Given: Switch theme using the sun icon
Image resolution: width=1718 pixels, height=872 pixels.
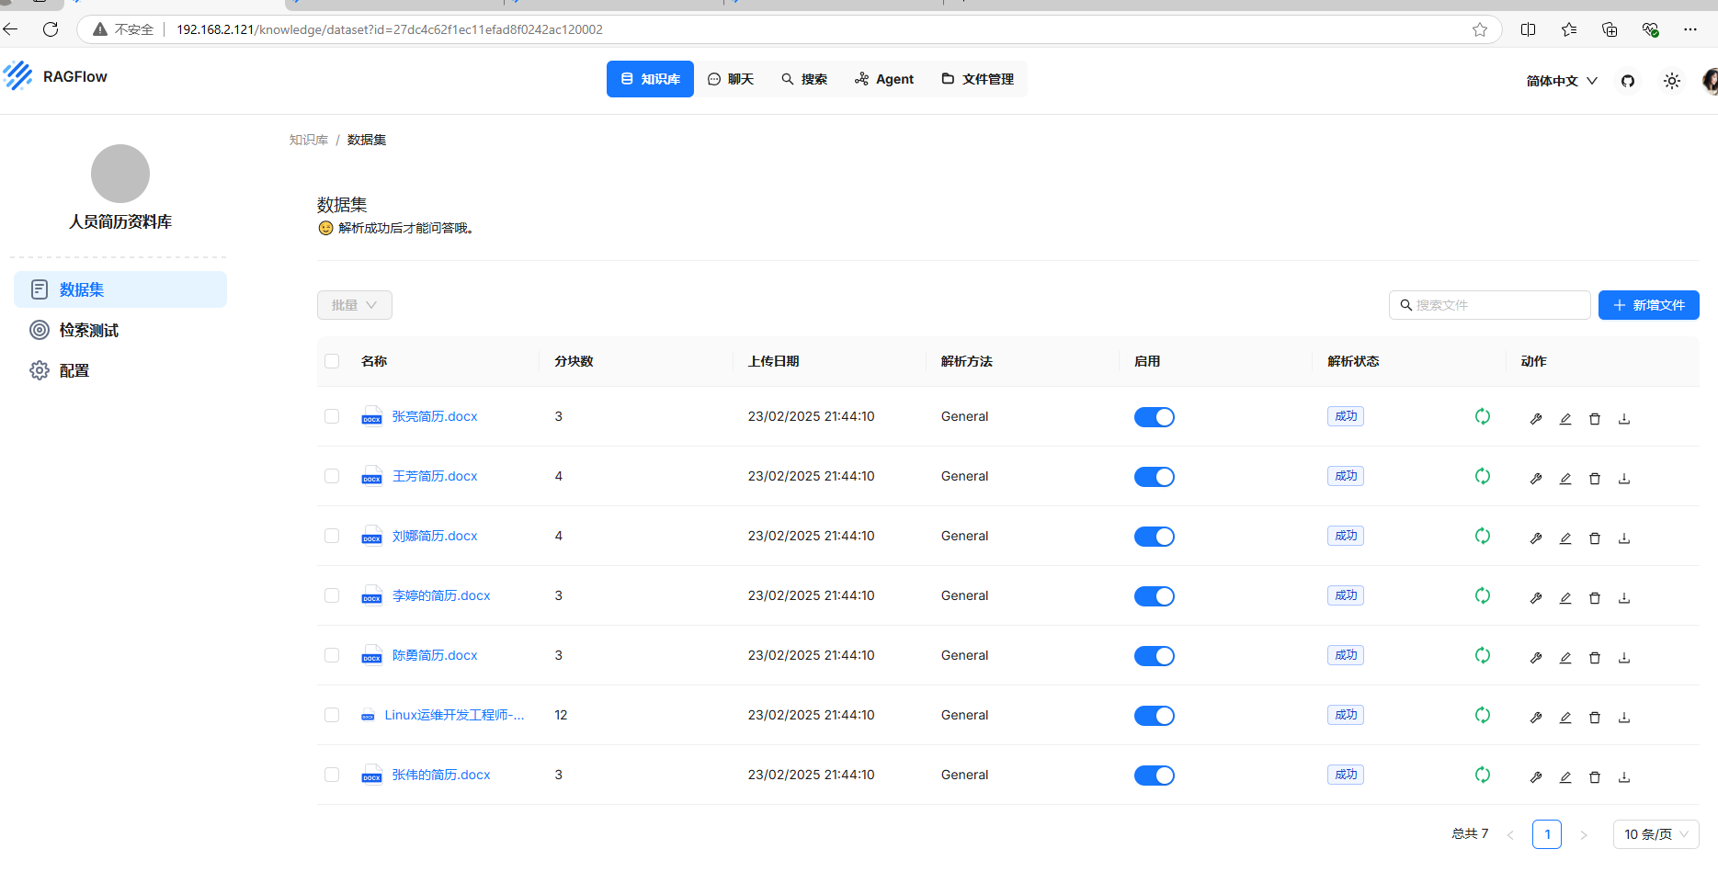Looking at the screenshot, I should click(1671, 81).
